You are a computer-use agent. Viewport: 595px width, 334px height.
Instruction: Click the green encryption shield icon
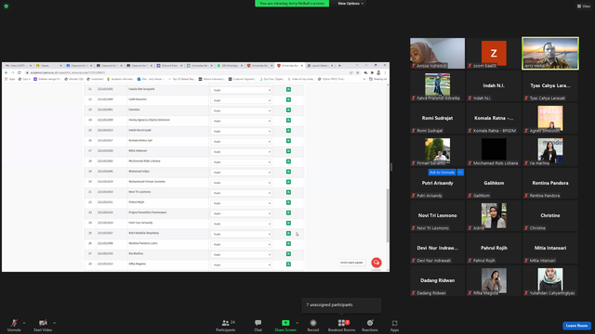(x=7, y=6)
